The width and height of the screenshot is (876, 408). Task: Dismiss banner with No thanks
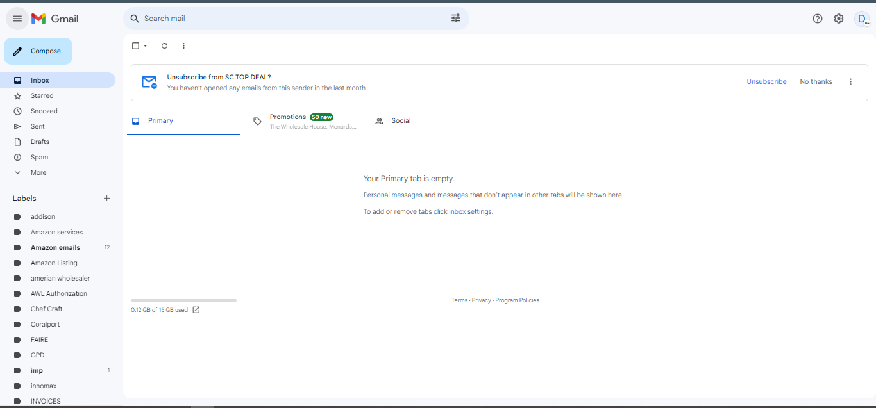click(x=816, y=82)
